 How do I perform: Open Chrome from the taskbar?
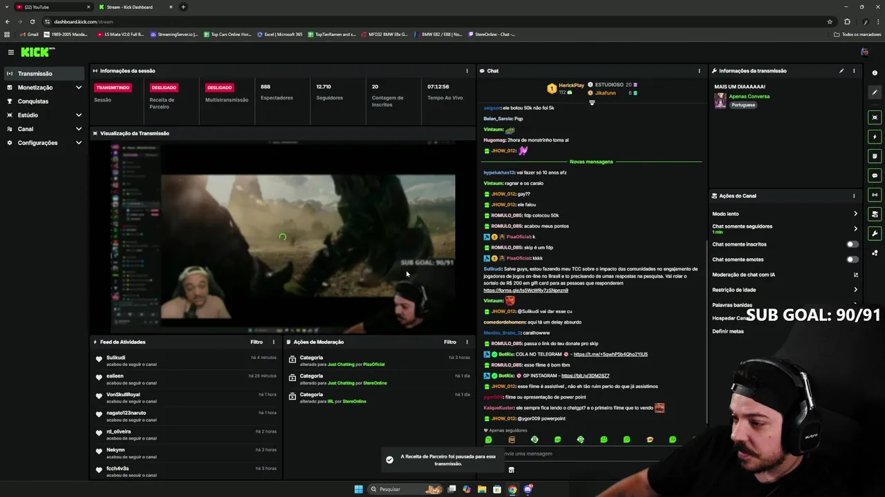pos(512,489)
